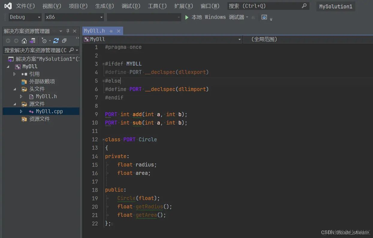This screenshot has width=373, height=238.
Task: Open the 项目(P) menu
Action: [78, 6]
